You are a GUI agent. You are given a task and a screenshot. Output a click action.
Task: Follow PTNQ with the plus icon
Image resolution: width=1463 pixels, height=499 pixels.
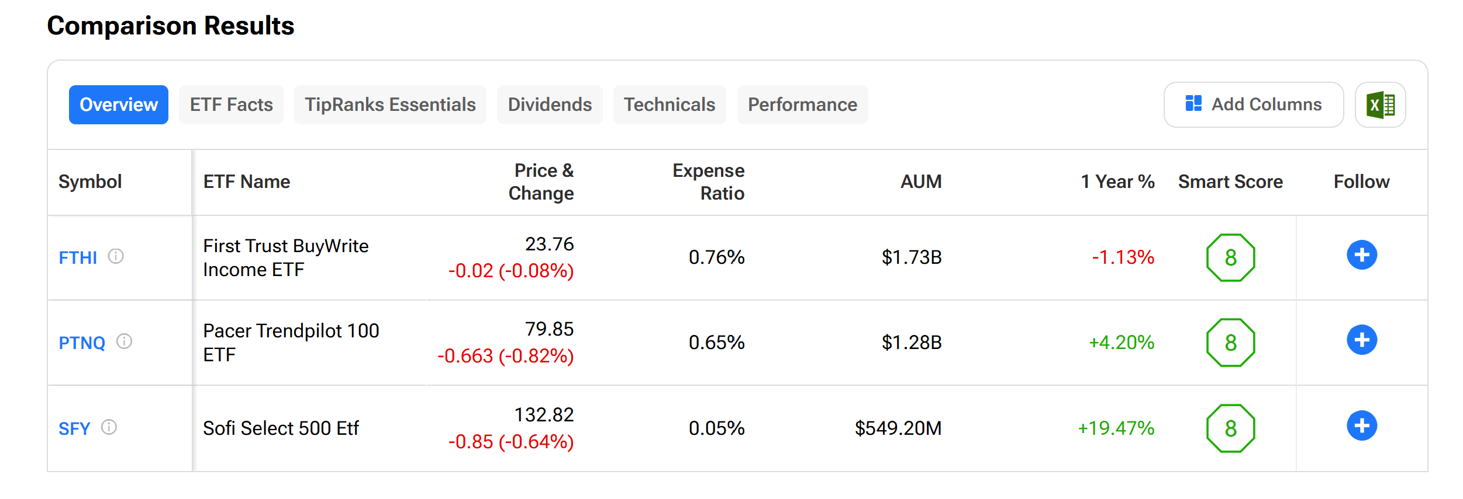click(1362, 340)
